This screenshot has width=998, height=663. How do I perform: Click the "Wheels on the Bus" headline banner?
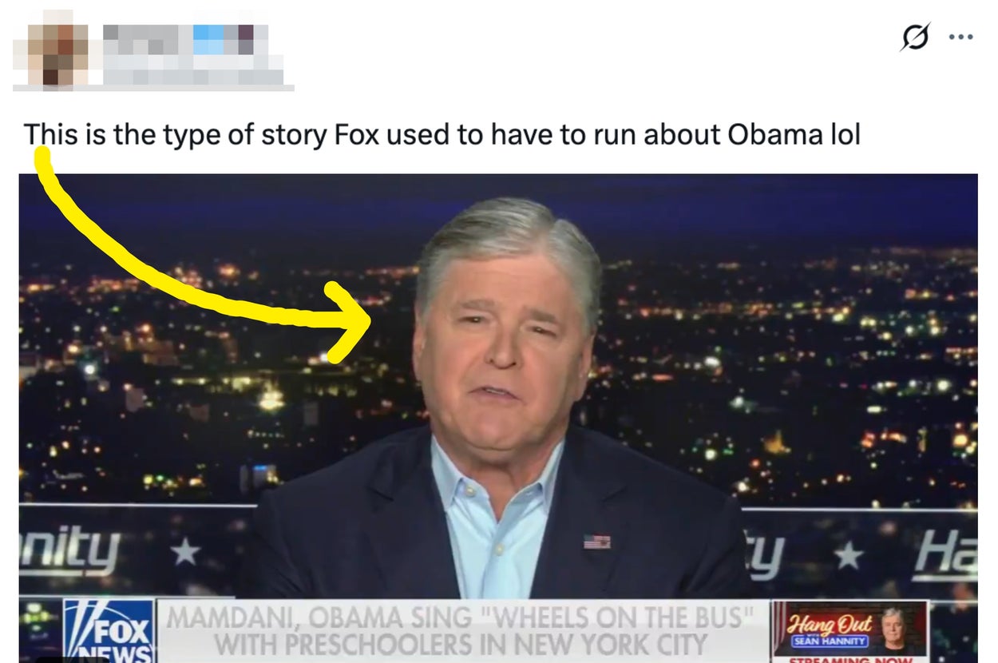[x=461, y=631]
